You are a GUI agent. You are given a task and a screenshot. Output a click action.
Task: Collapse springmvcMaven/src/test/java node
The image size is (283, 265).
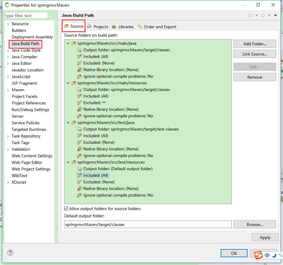pyautogui.click(x=68, y=122)
